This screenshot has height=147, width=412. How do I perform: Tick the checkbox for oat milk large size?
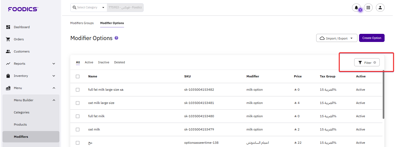(78, 103)
